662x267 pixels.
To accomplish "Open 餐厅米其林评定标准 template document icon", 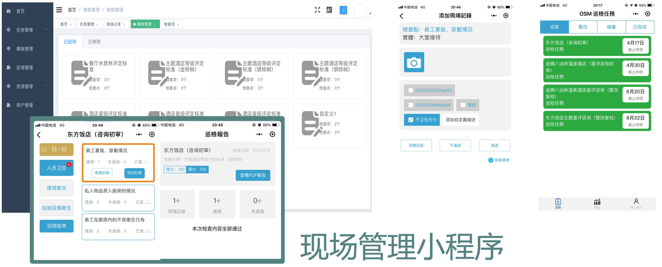I will pos(79,73).
